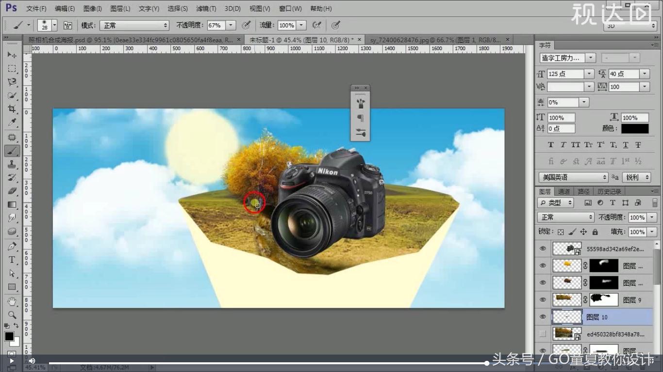The image size is (663, 372).
Task: Click the black text 颜色 swatch
Action: (634, 128)
